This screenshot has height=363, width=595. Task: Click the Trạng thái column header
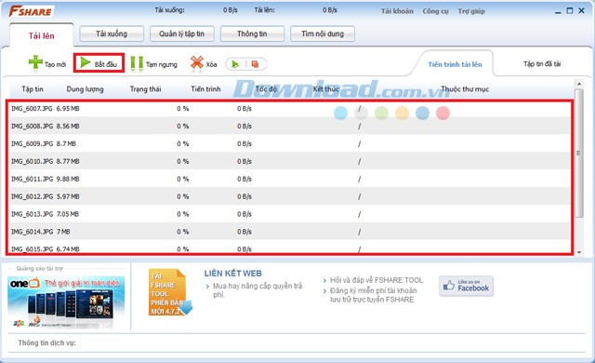pyautogui.click(x=145, y=88)
